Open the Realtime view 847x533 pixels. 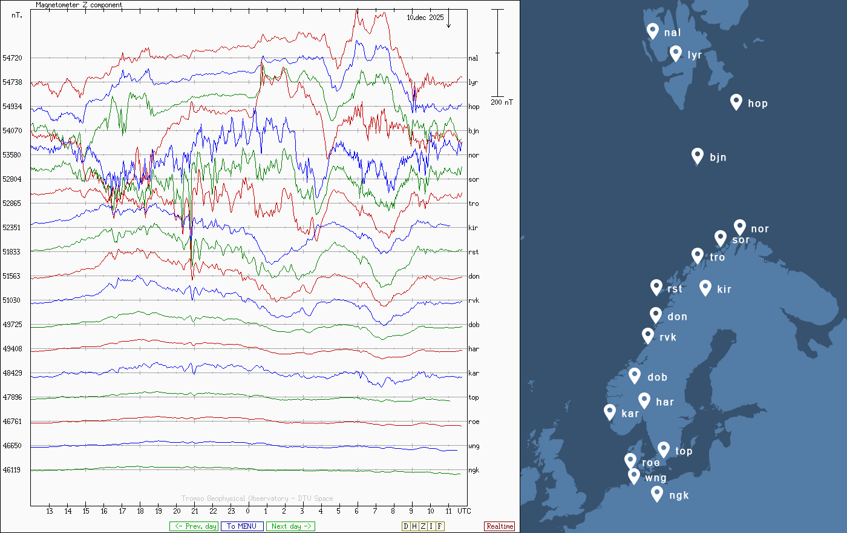coord(500,526)
